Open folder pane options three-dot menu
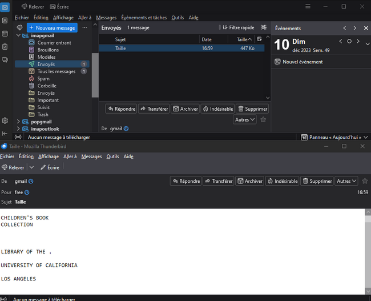The image size is (371, 301). (x=84, y=28)
